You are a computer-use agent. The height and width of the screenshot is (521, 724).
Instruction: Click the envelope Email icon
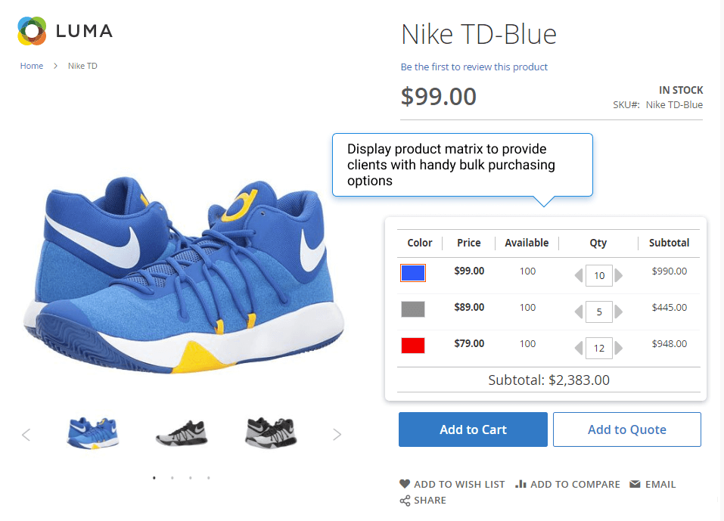635,484
